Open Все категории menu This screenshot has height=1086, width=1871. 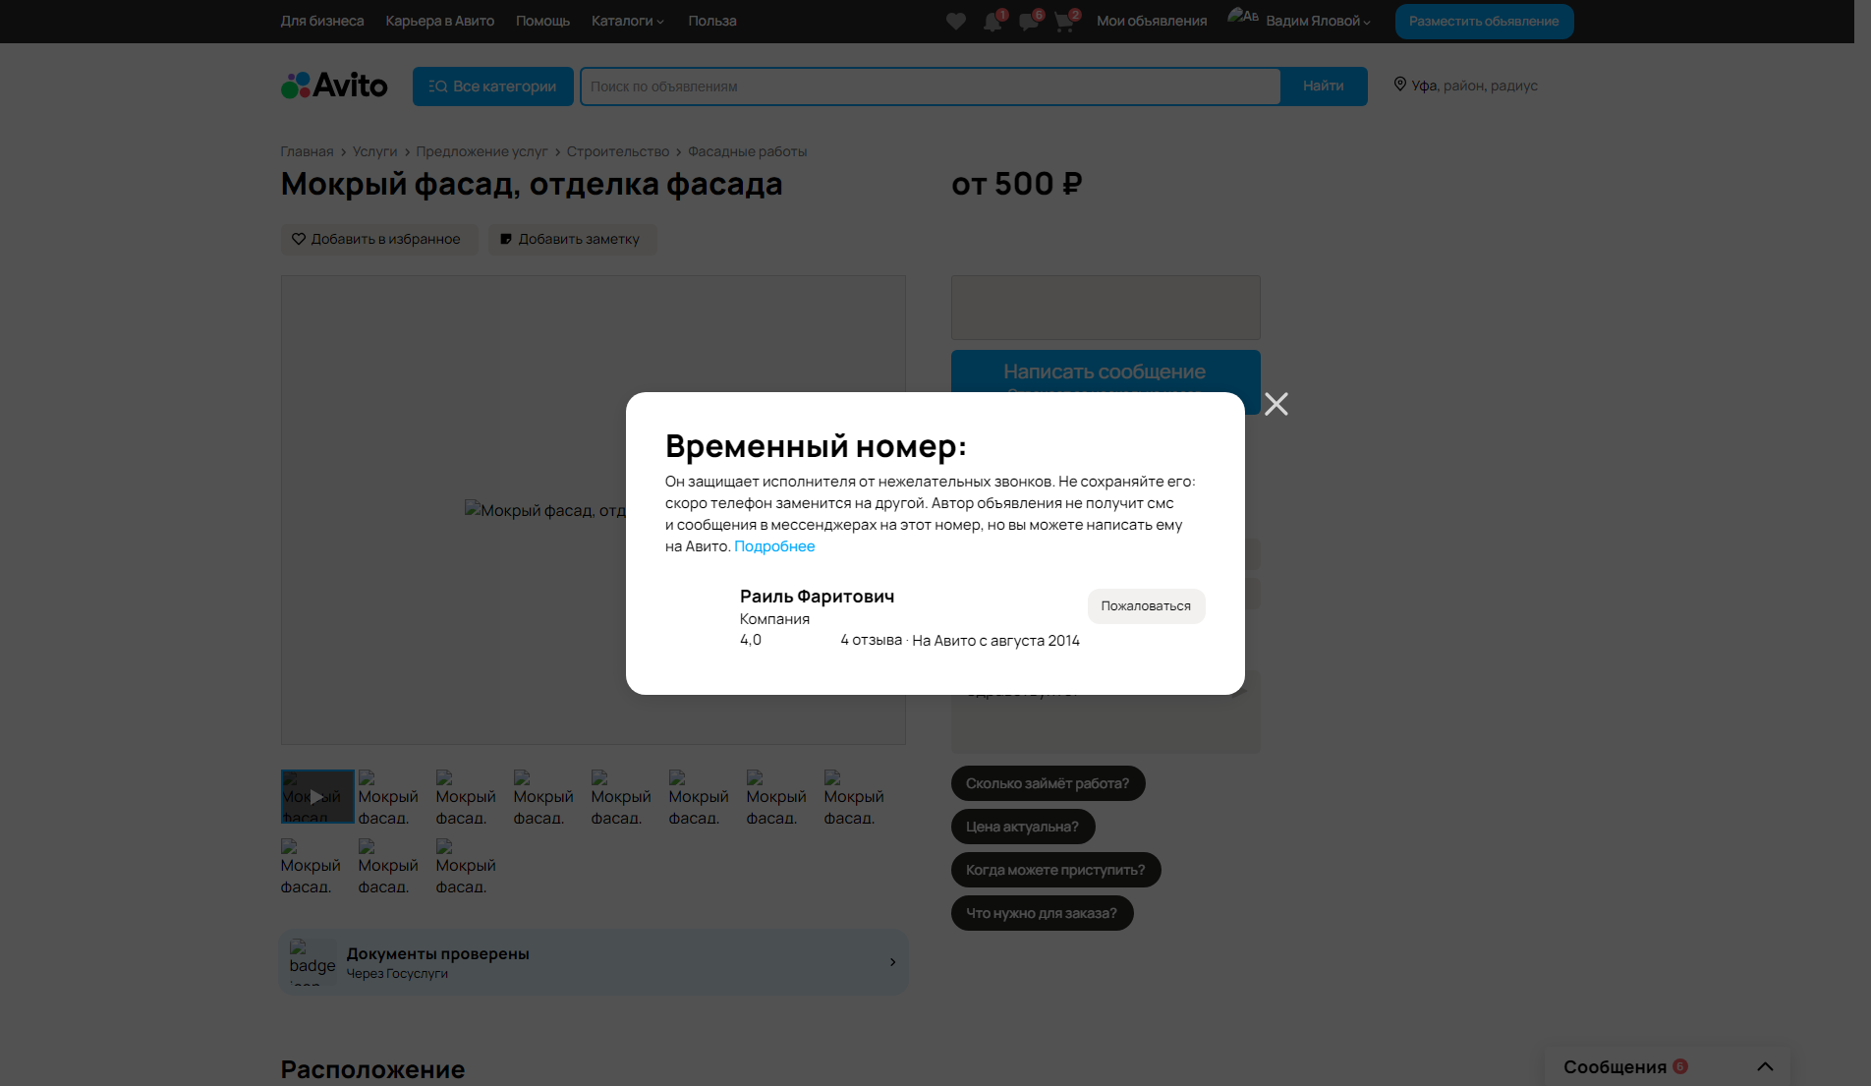493,86
